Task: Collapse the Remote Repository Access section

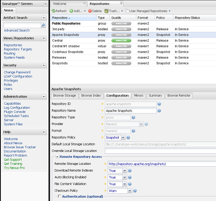Action: coord(57,157)
